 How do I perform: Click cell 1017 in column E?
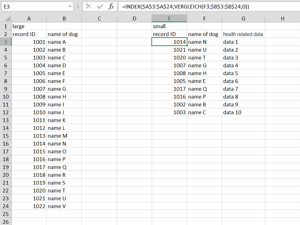point(169,89)
